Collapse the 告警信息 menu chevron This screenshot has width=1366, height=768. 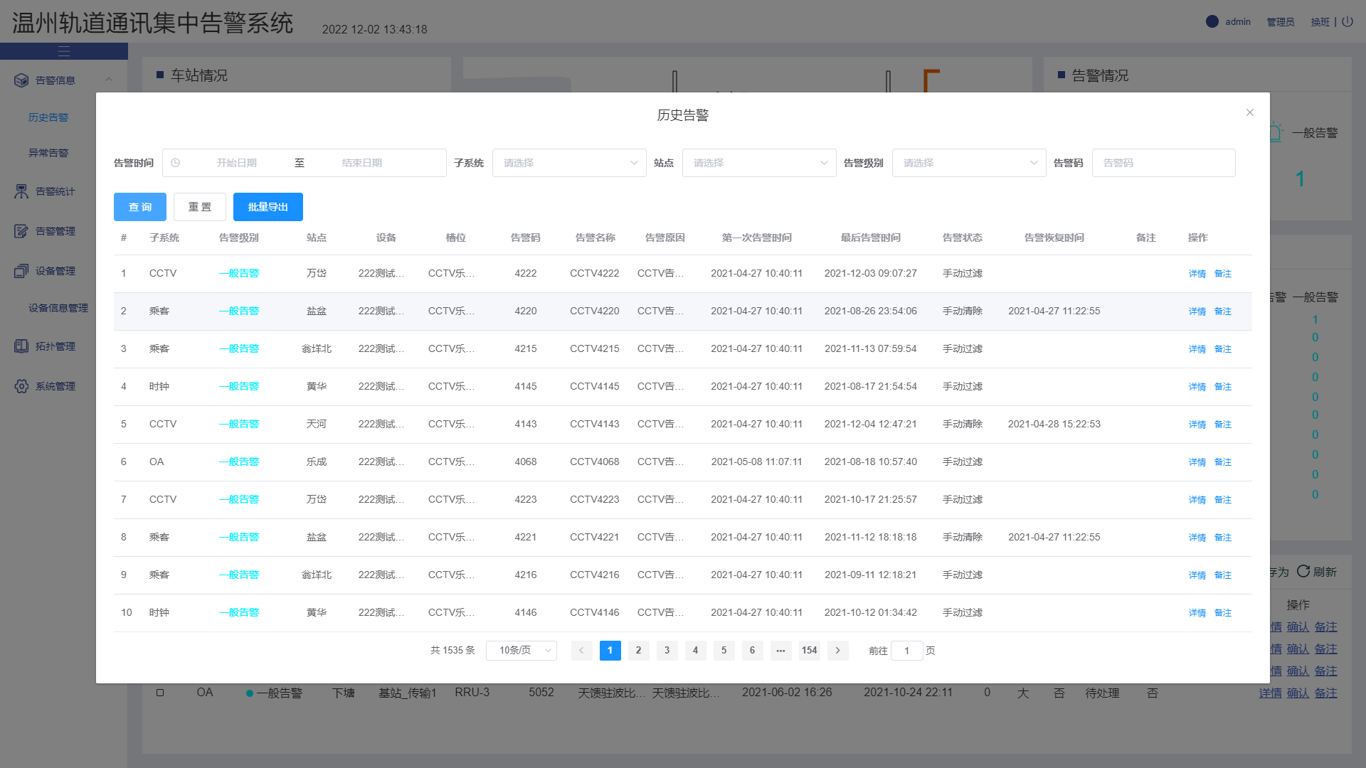coord(109,80)
